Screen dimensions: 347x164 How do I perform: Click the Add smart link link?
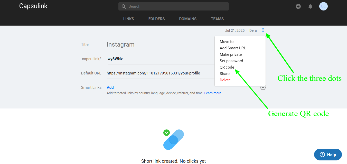click(x=110, y=88)
